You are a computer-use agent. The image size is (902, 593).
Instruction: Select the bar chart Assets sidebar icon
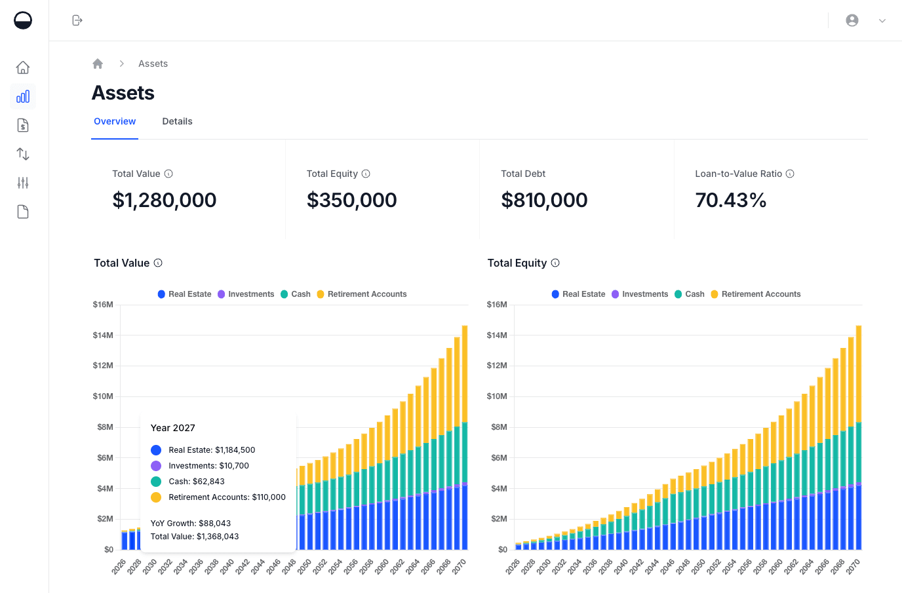(x=23, y=97)
